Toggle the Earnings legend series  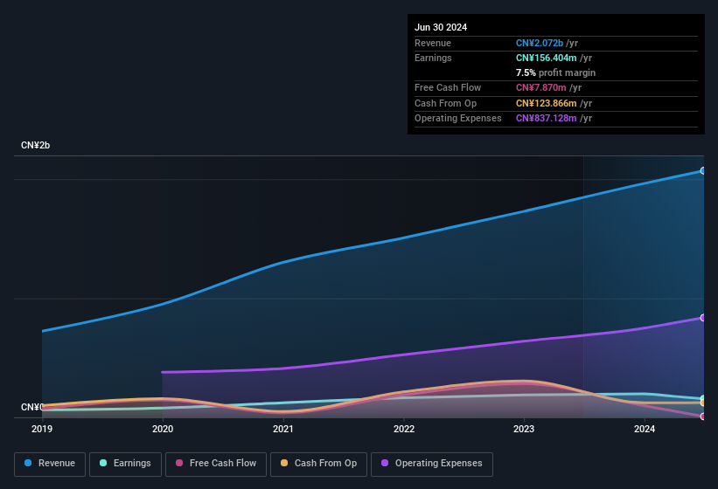(125, 464)
